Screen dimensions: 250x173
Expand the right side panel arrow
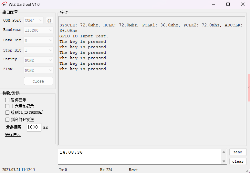click(248, 88)
